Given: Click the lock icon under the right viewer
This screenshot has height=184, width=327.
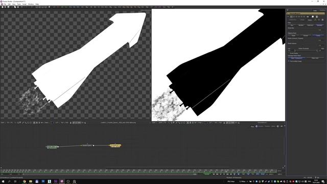Looking at the screenshot, I should click(224, 123).
